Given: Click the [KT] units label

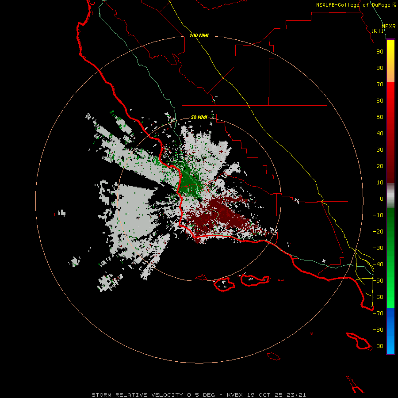Looking at the screenshot, I should [378, 31].
